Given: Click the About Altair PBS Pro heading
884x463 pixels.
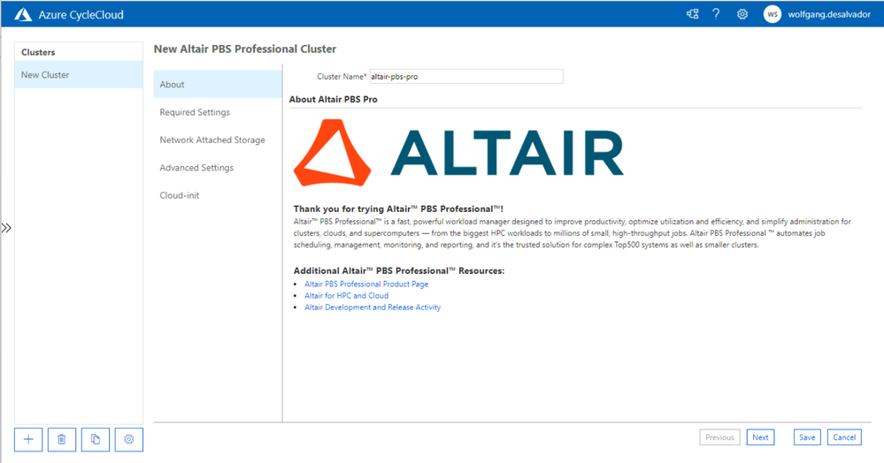Looking at the screenshot, I should click(x=334, y=99).
